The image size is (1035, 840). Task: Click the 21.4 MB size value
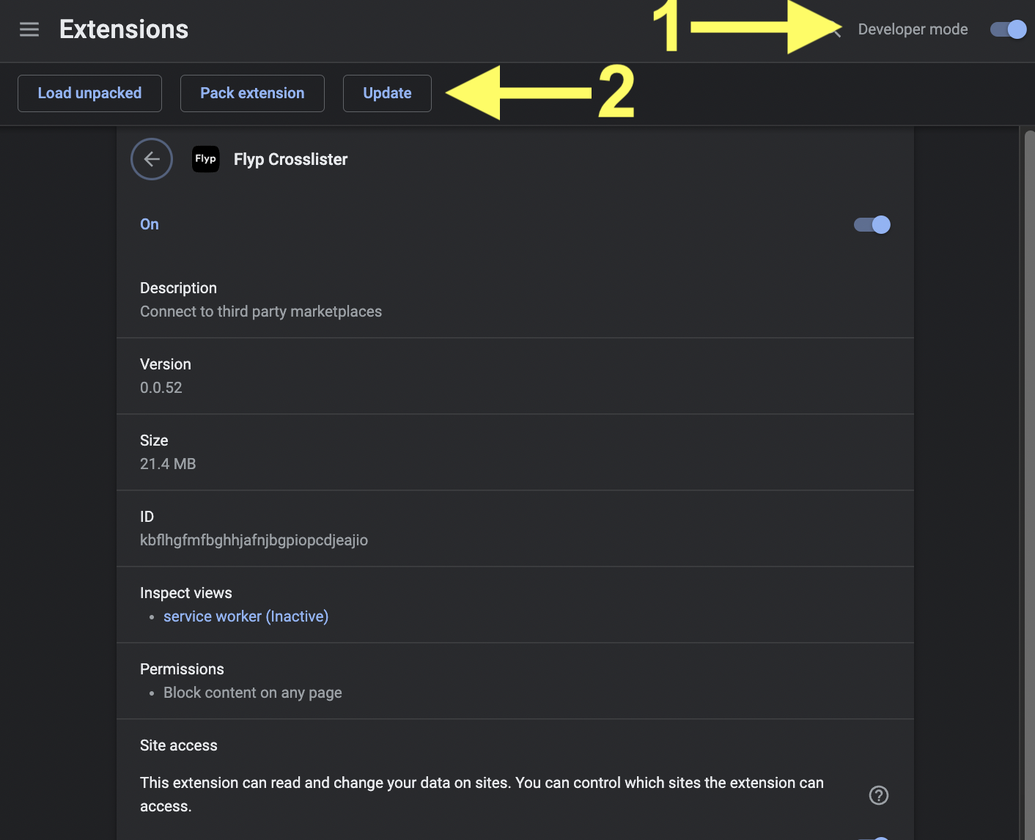pyautogui.click(x=168, y=464)
